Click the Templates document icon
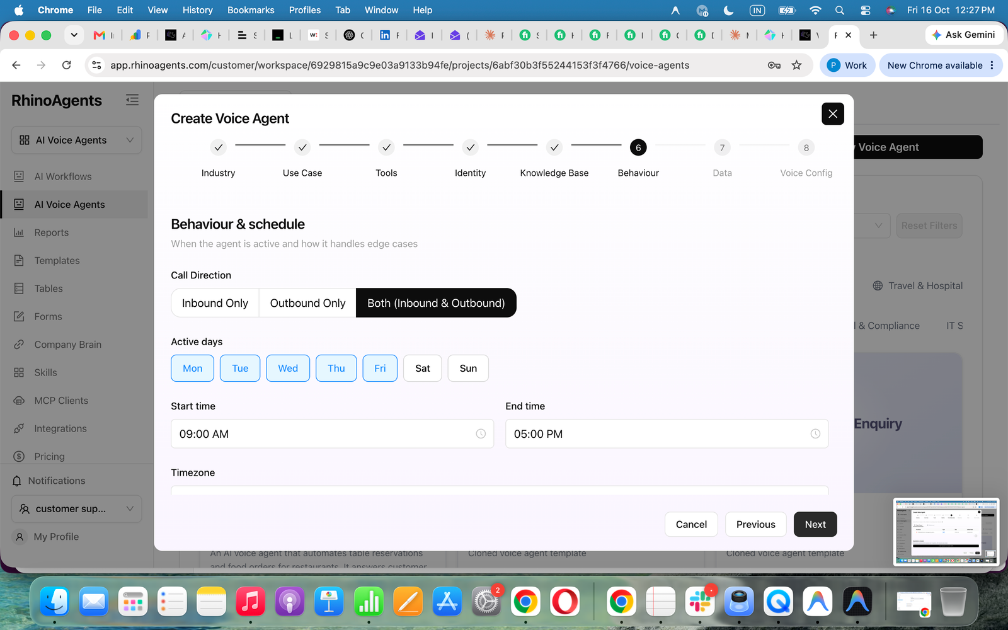This screenshot has width=1008, height=630. 19,260
